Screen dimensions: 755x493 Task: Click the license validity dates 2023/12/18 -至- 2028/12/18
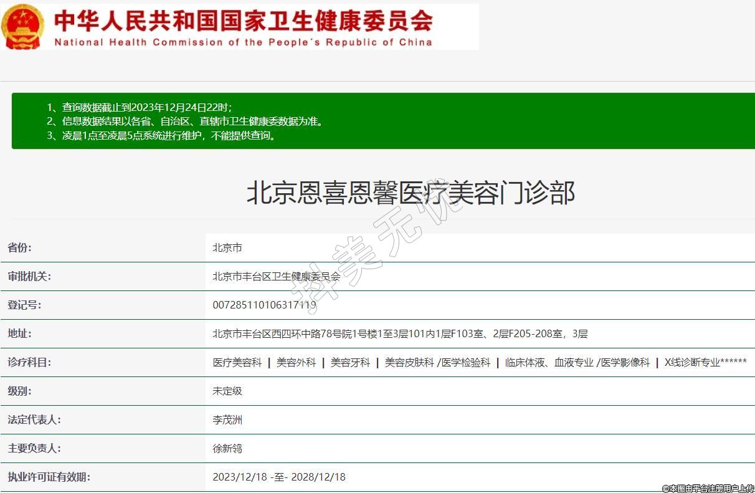279,477
